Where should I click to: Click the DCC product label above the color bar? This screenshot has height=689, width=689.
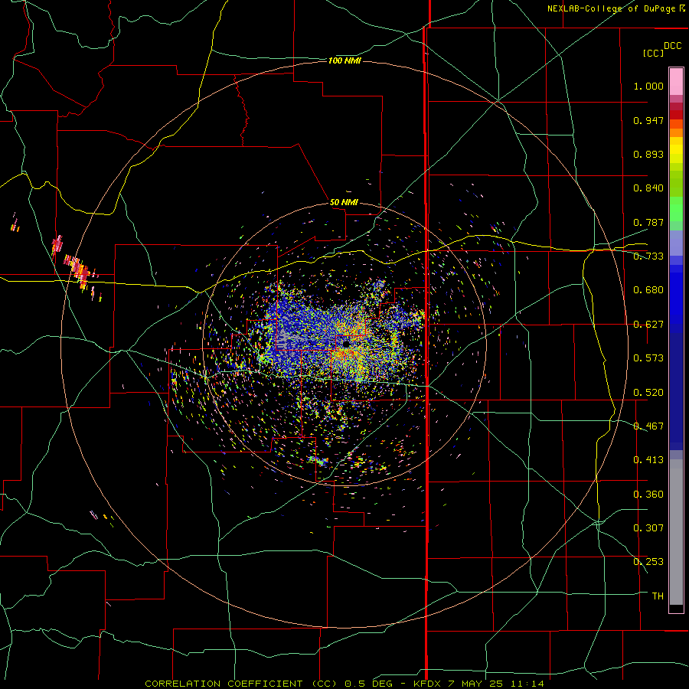[672, 46]
